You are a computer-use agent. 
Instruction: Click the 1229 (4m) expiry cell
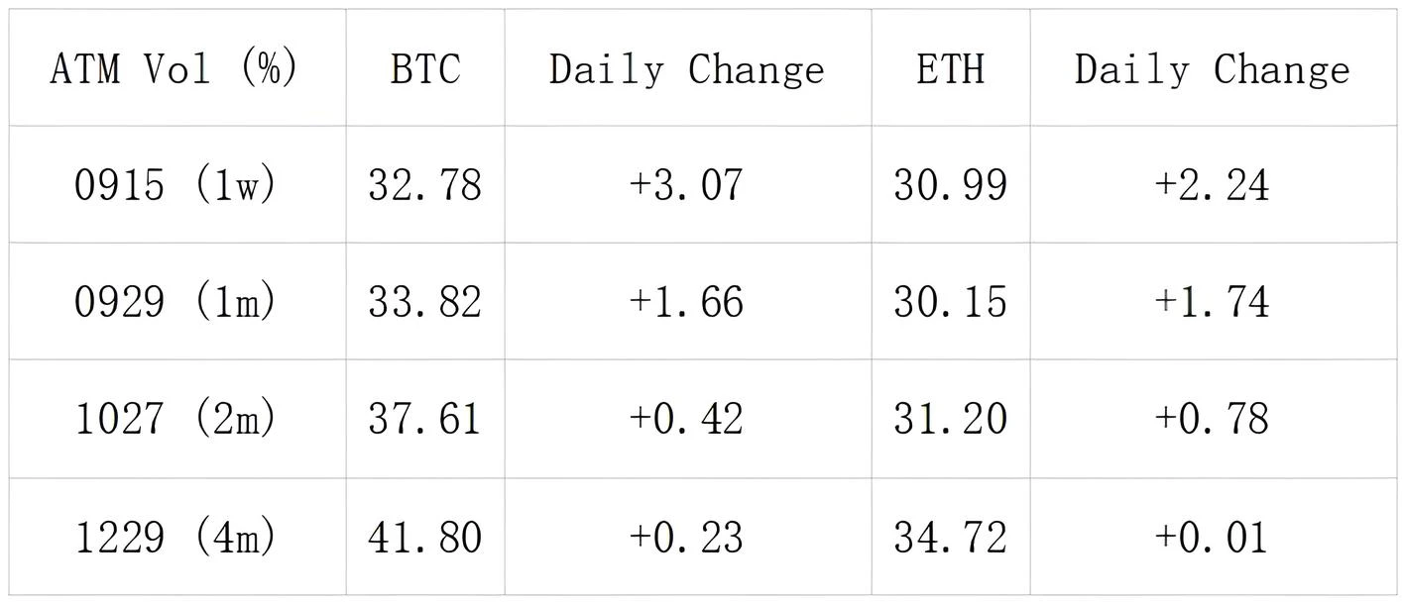click(175, 537)
